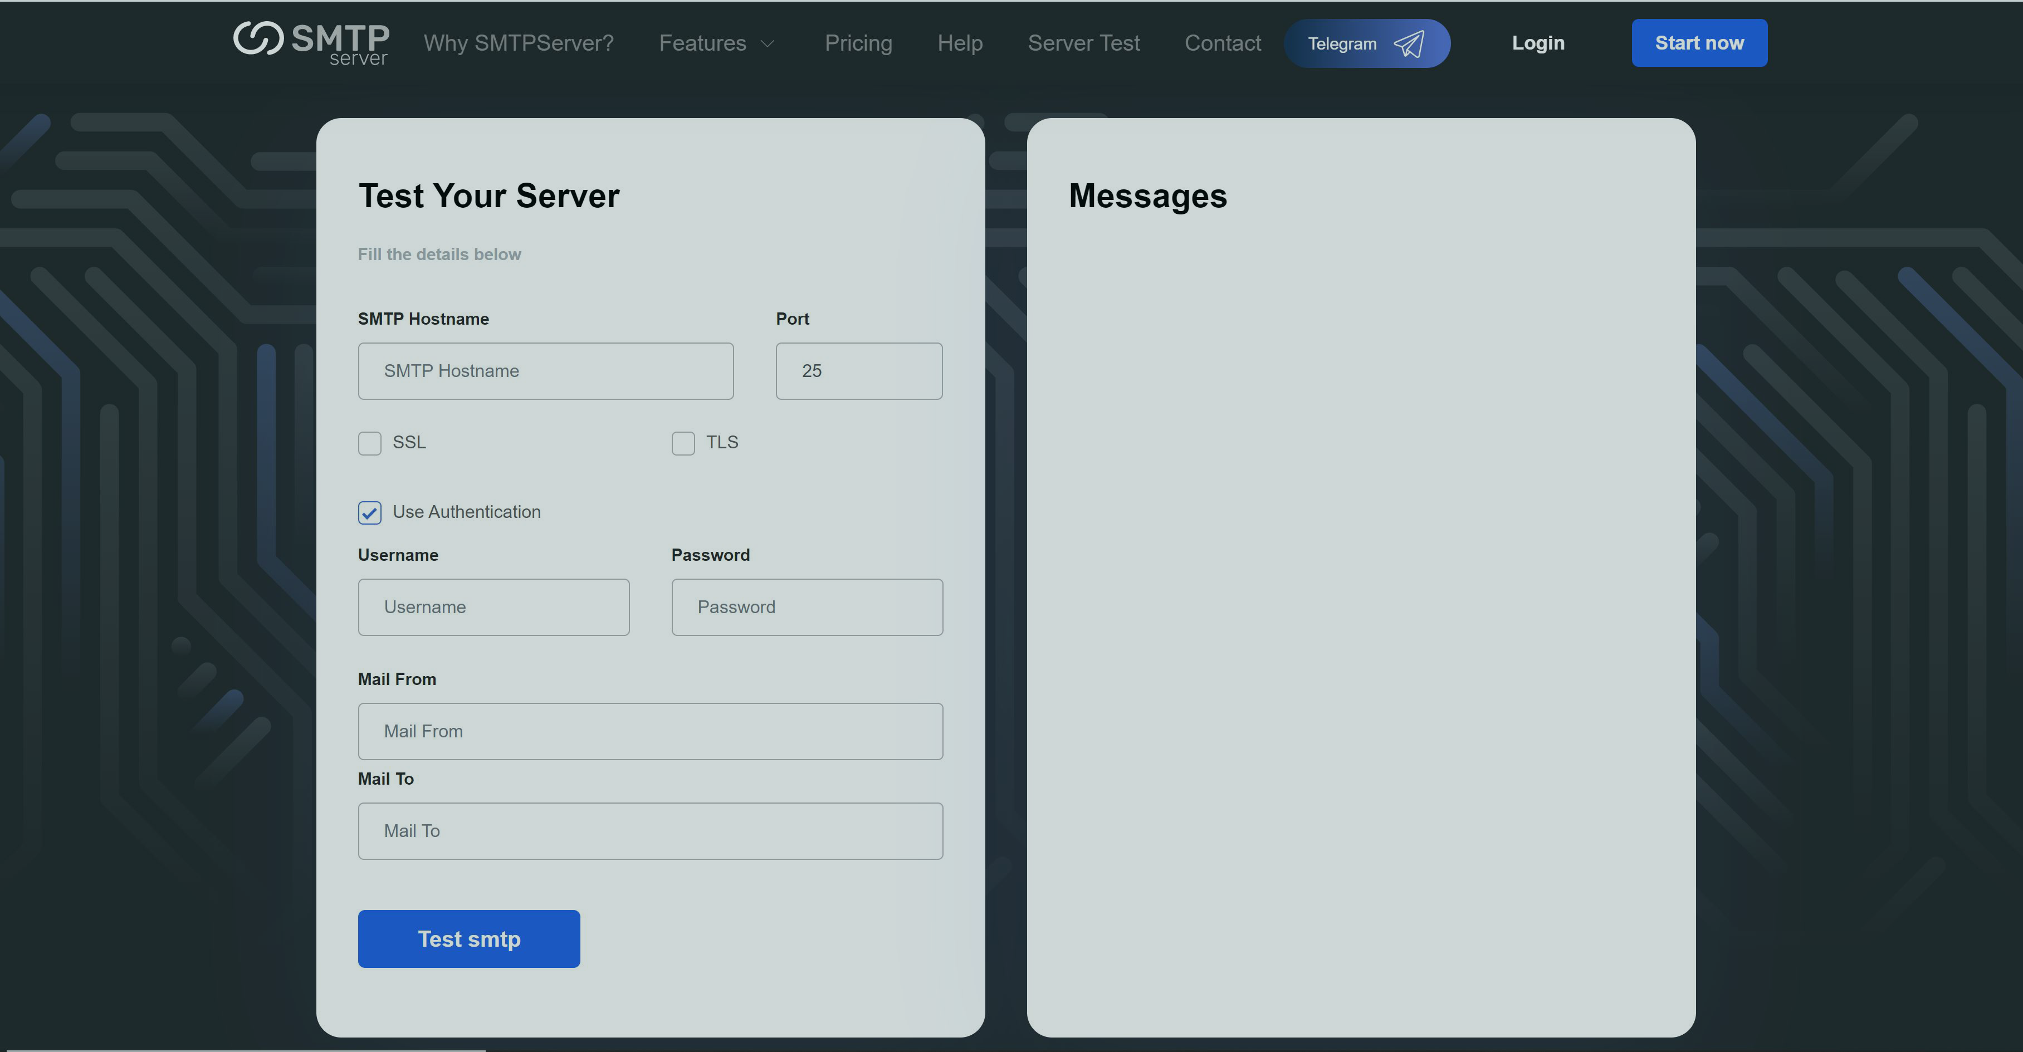Click into the Port field
The height and width of the screenshot is (1052, 2023).
858,370
